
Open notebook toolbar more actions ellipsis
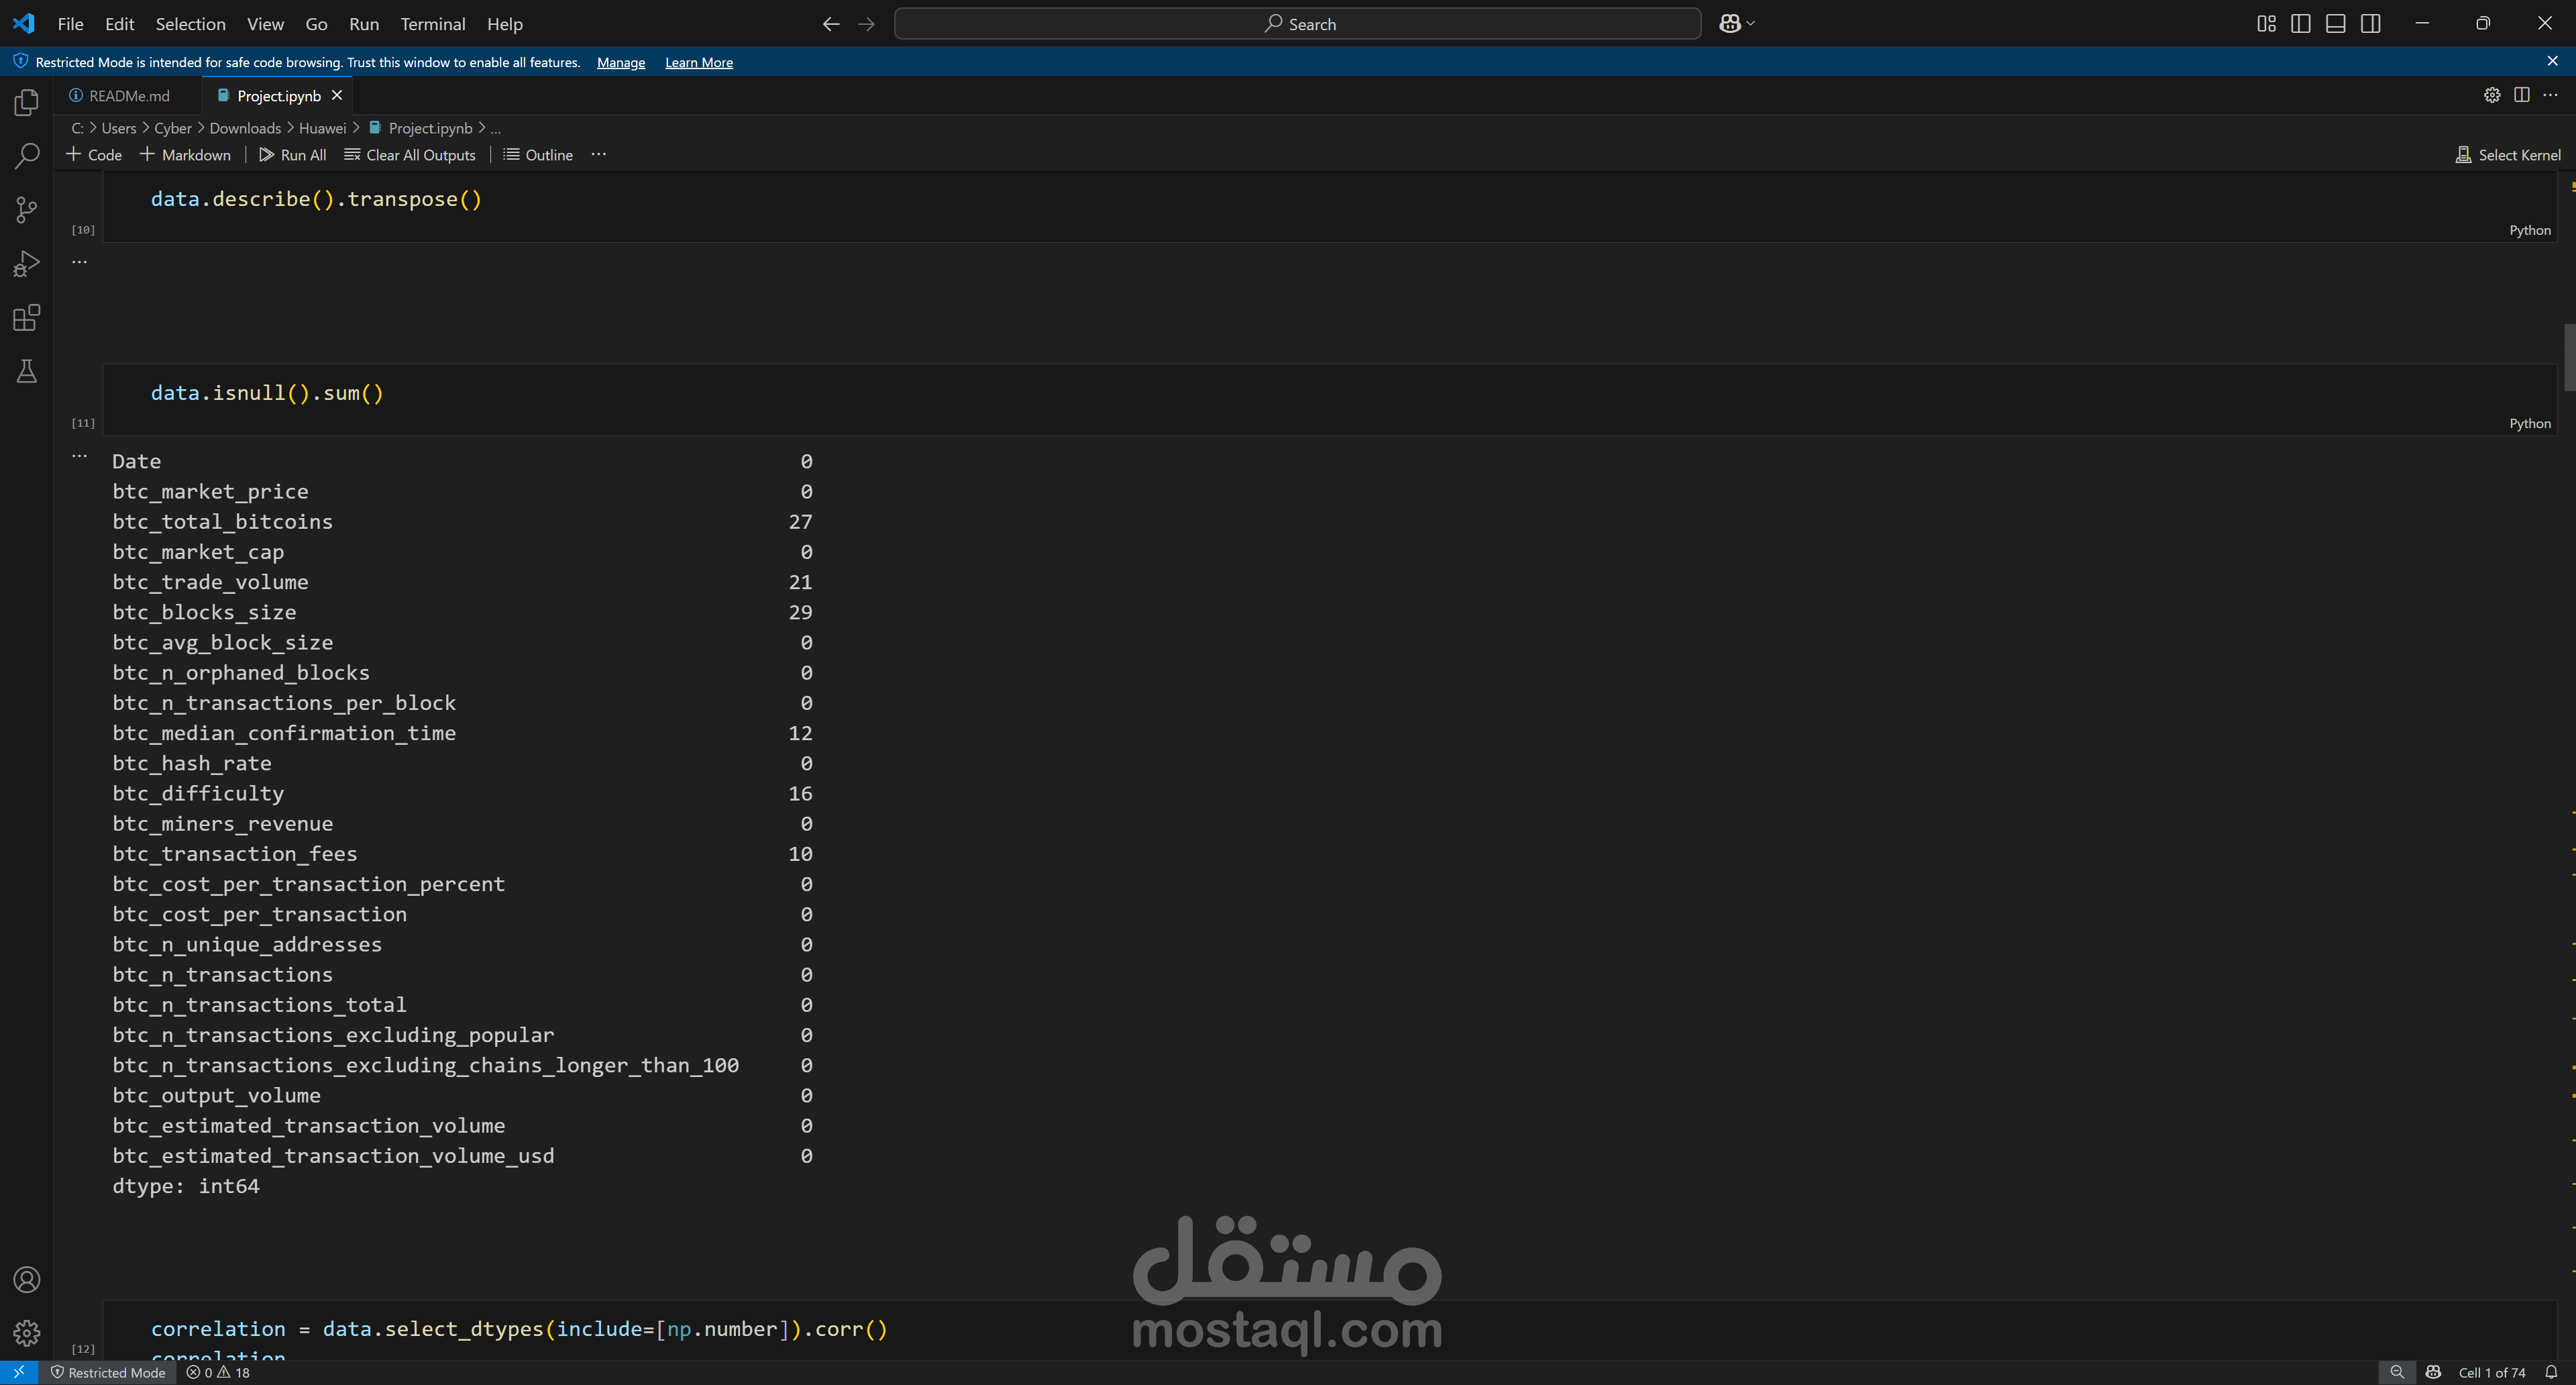[x=598, y=155]
